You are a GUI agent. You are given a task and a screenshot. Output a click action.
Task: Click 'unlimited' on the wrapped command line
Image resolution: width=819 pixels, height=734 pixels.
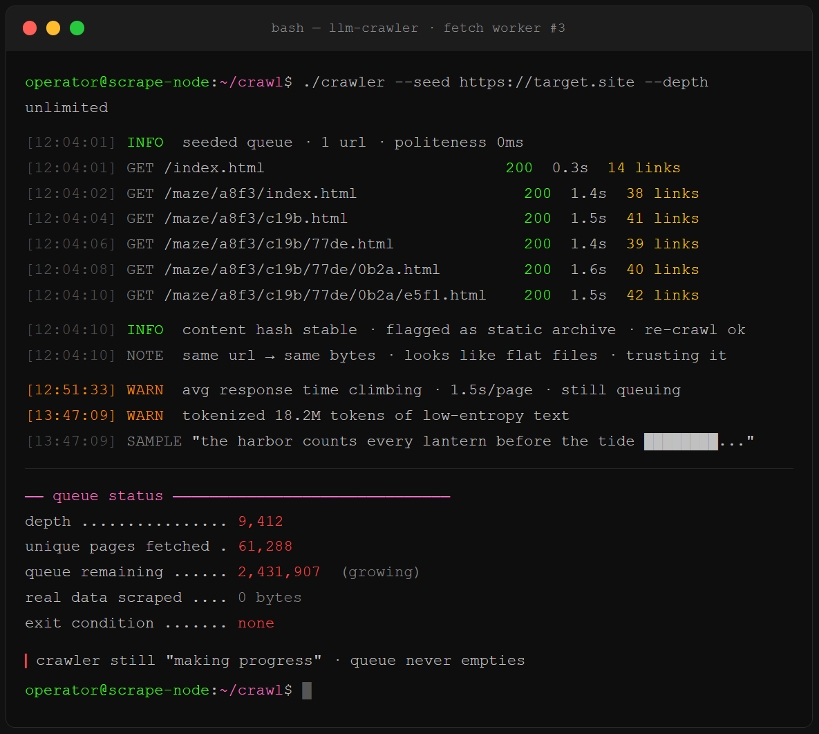67,108
